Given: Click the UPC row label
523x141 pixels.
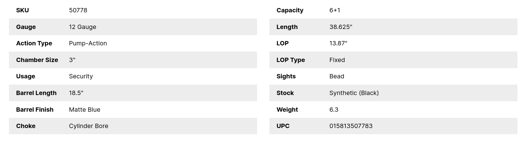Looking at the screenshot, I should pyautogui.click(x=283, y=126).
